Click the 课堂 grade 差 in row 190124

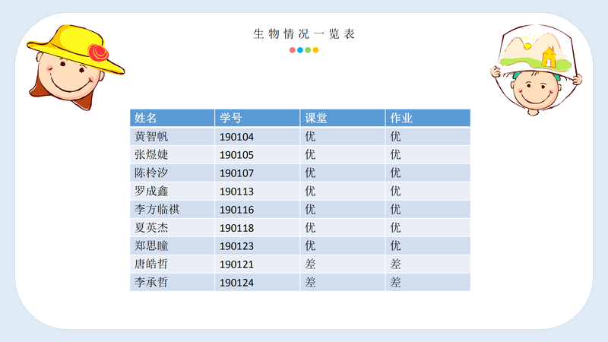(x=310, y=282)
